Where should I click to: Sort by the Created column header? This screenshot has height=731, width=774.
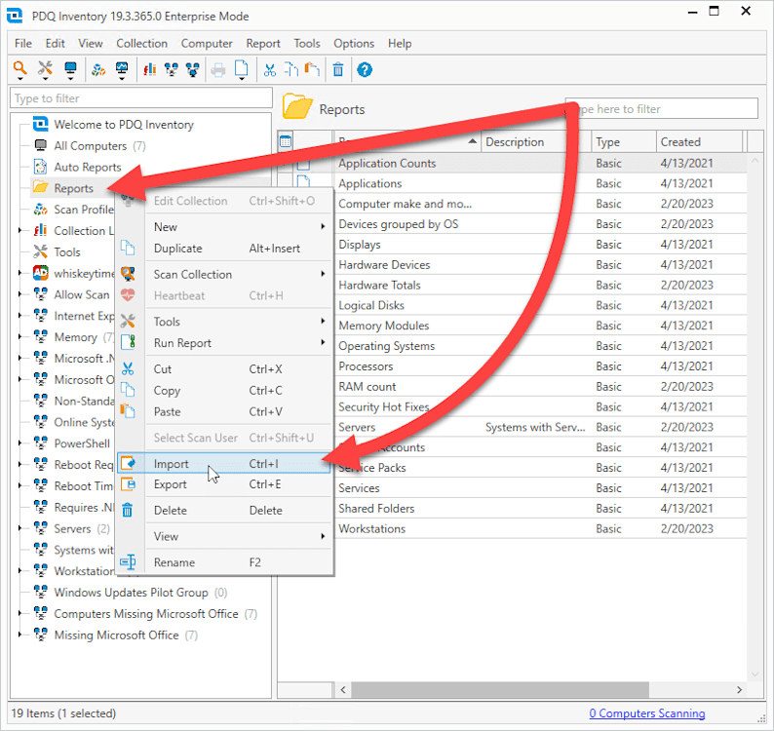[700, 141]
